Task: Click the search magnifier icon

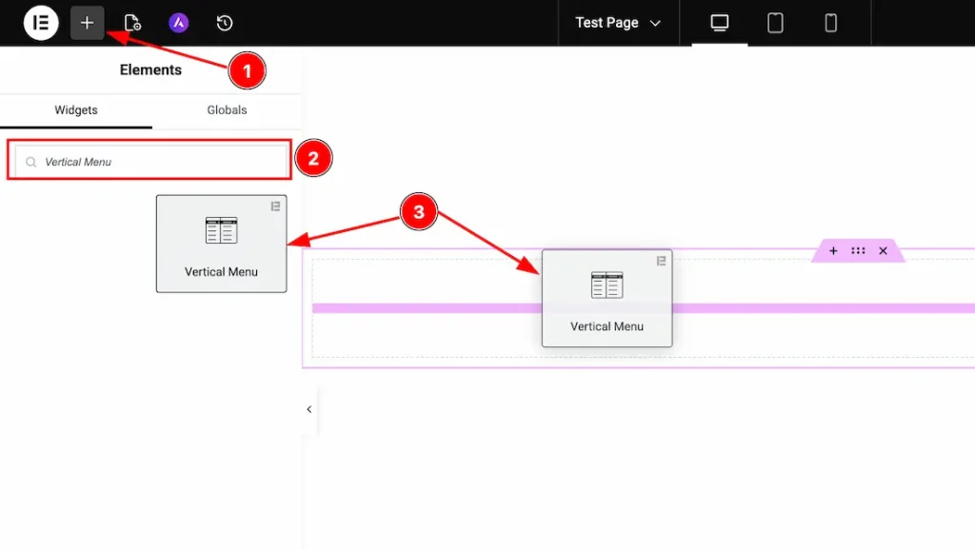Action: 31,163
